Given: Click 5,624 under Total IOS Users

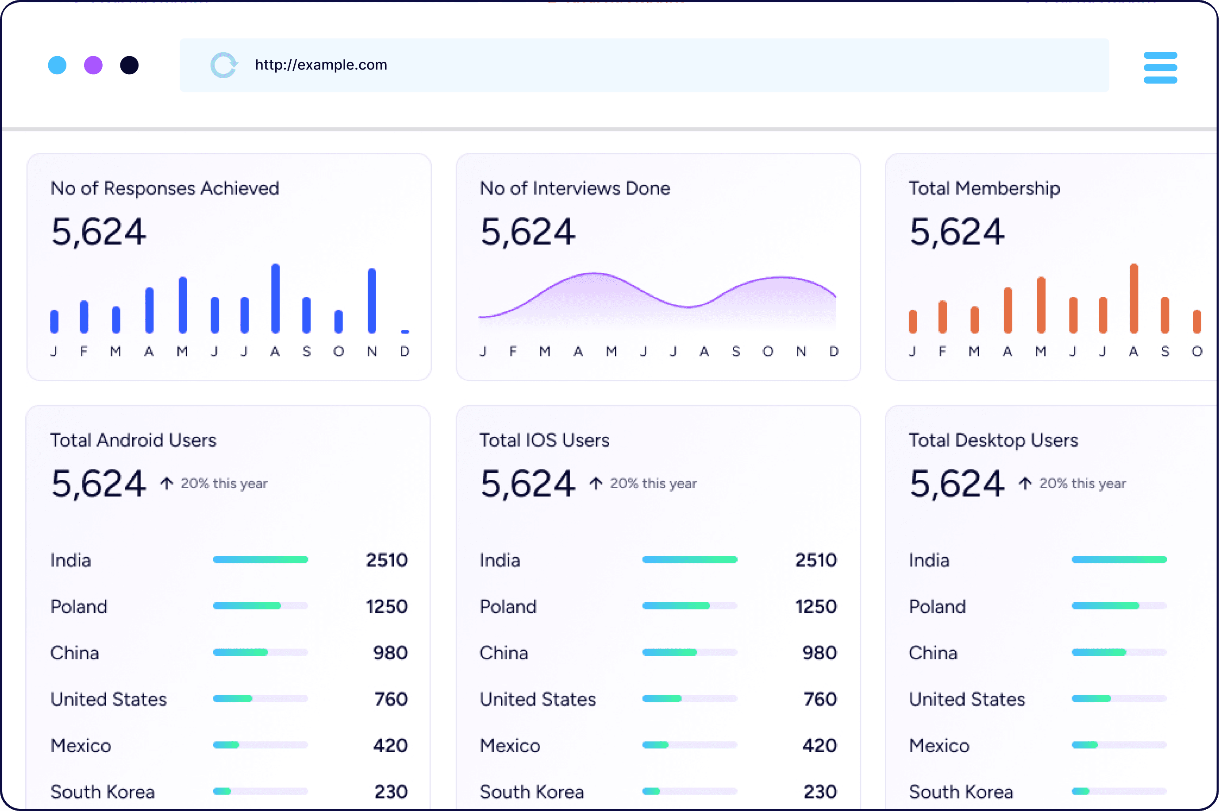Looking at the screenshot, I should [528, 484].
